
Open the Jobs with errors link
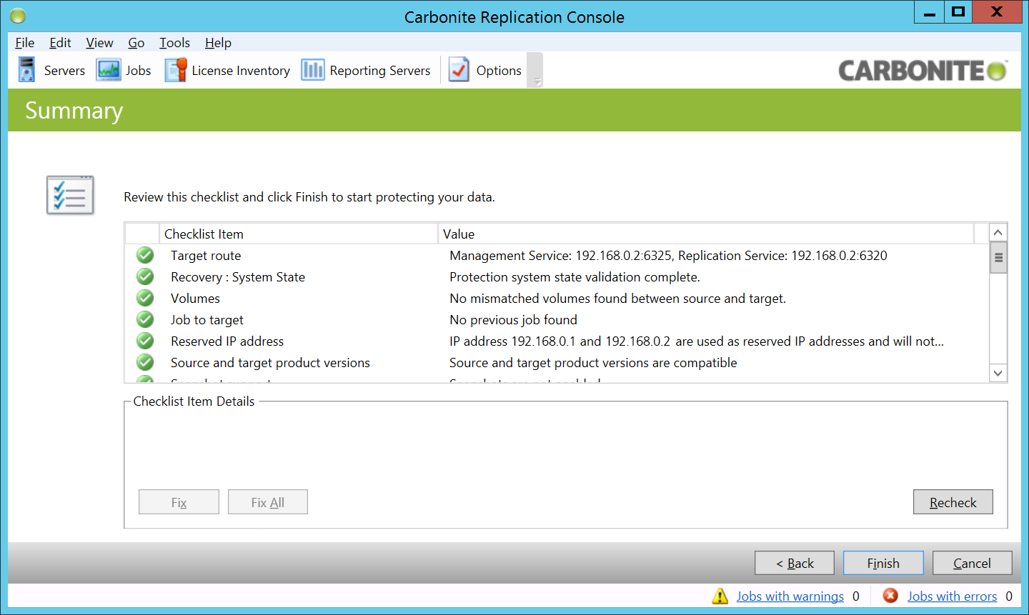click(x=953, y=596)
